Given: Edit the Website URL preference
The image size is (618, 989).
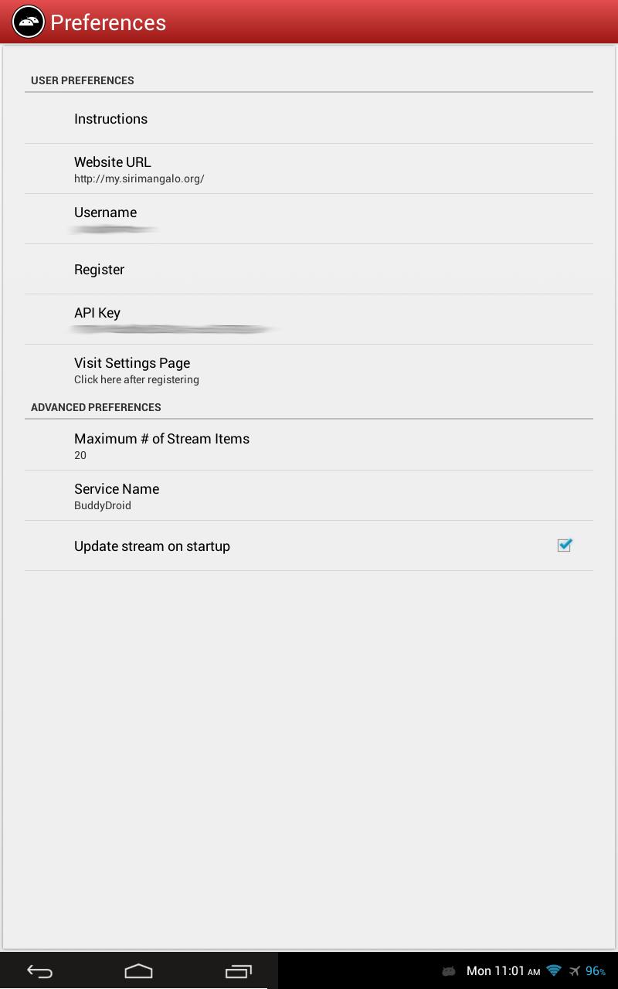Looking at the screenshot, I should coord(309,168).
